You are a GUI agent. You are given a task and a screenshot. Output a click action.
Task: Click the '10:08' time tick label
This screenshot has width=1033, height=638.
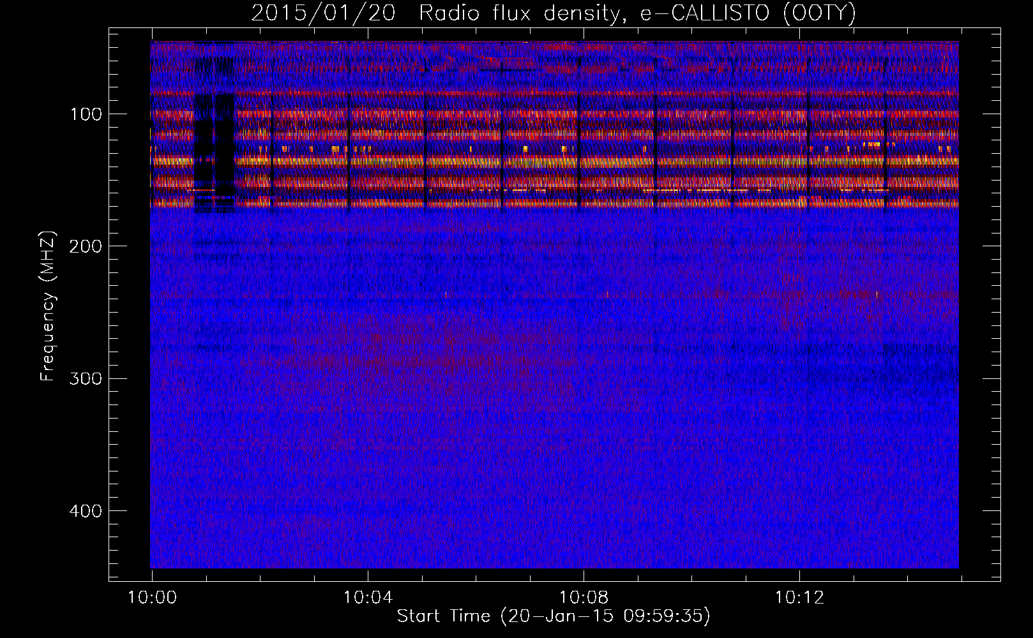(584, 598)
